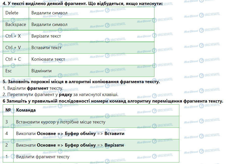Click the bold word "фрагмент" in step 1
The image size is (228, 164).
pos(38,88)
